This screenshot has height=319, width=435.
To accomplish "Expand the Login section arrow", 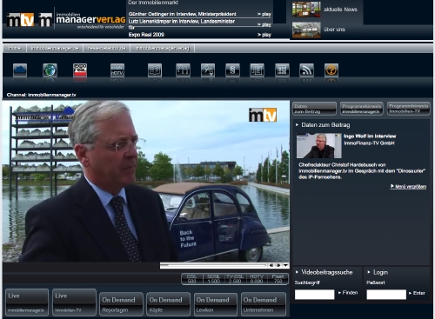I will [369, 272].
